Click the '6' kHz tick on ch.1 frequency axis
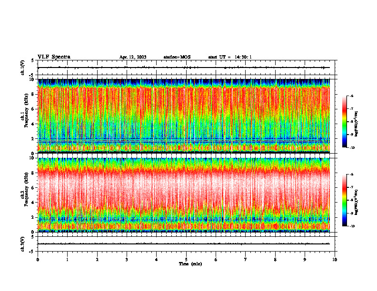The height and width of the screenshot is (291, 377). (33, 109)
